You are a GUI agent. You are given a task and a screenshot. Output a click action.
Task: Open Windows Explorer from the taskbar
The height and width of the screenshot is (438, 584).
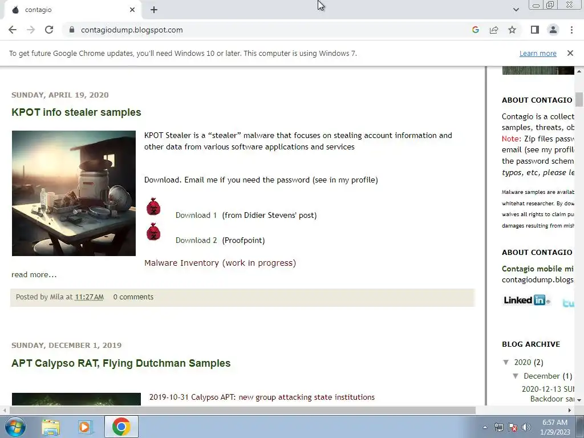pos(51,427)
